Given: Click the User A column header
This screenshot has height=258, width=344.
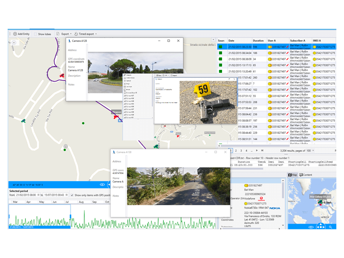Looking at the screenshot, I should point(278,41).
